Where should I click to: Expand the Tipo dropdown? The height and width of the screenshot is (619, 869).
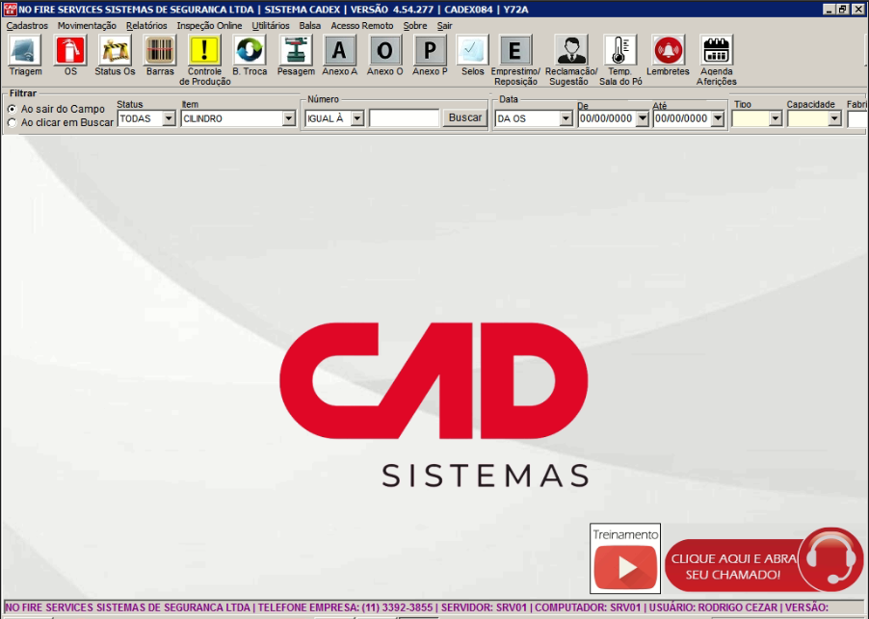tap(776, 118)
